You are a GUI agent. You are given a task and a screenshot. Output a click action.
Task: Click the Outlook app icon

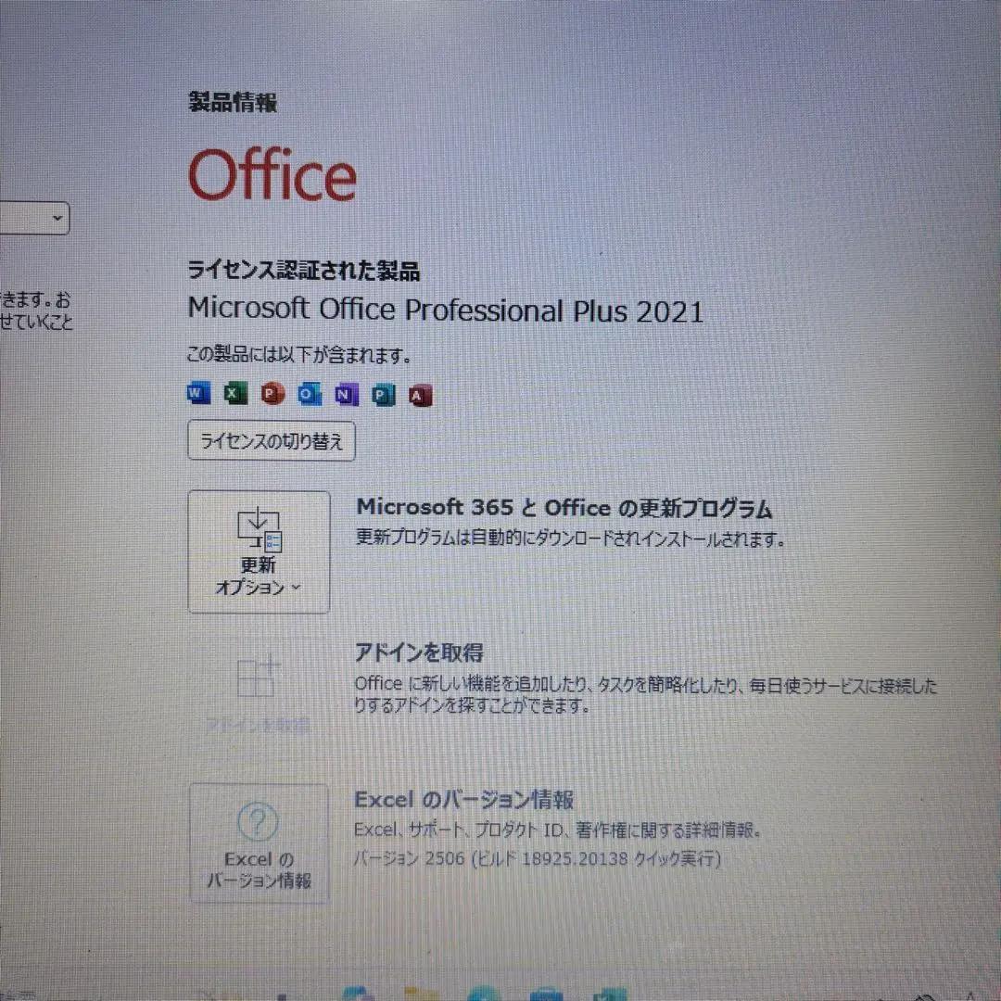point(310,395)
